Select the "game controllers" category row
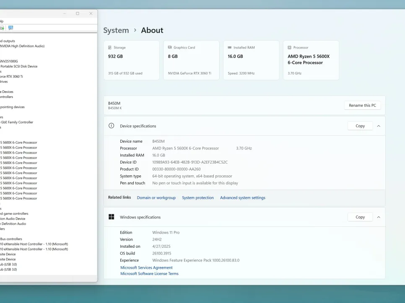The height and width of the screenshot is (303, 405). tap(14, 213)
